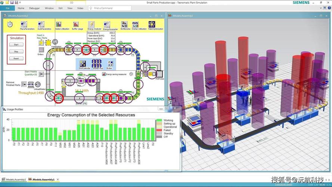Click the Working green legend swatch
Screen dimensions: 332x187
(159, 120)
